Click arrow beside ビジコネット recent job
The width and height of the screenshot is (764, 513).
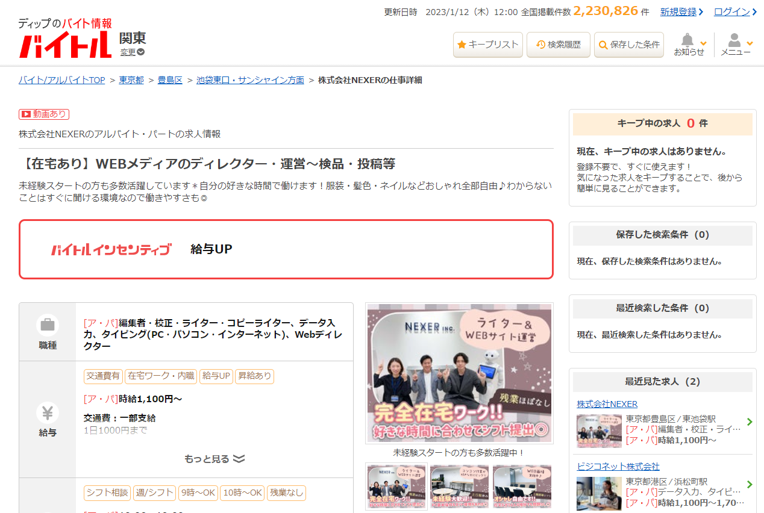[x=750, y=485]
